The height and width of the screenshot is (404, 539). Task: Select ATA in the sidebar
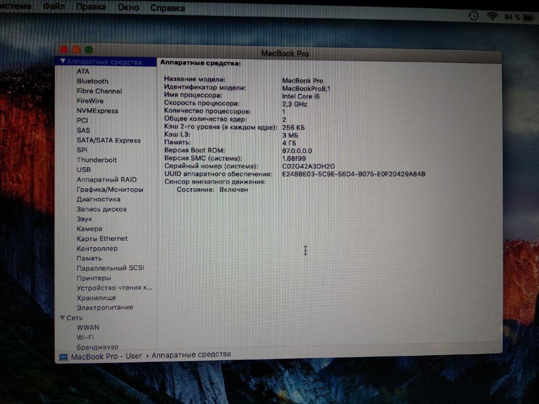point(83,72)
